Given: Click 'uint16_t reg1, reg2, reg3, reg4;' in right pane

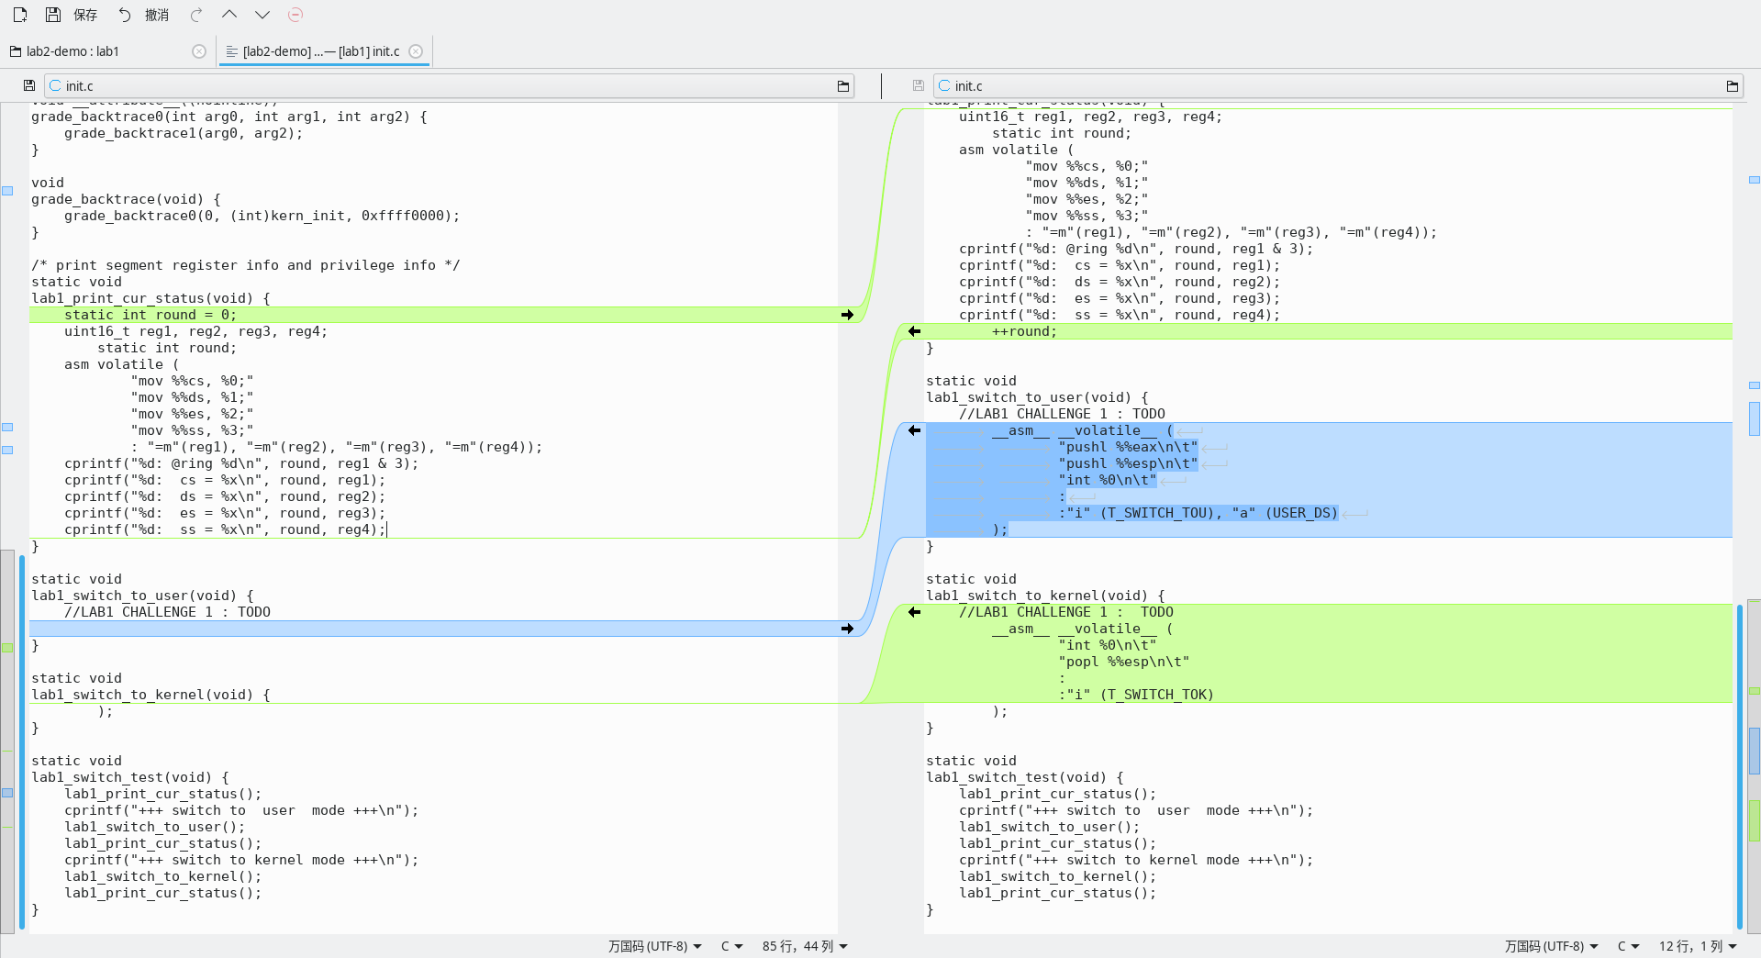Looking at the screenshot, I should [x=1090, y=117].
